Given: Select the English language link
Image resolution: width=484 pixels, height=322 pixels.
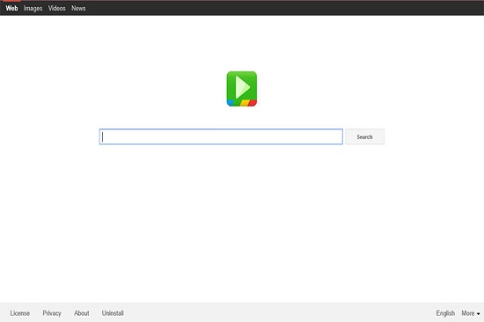Looking at the screenshot, I should (445, 313).
